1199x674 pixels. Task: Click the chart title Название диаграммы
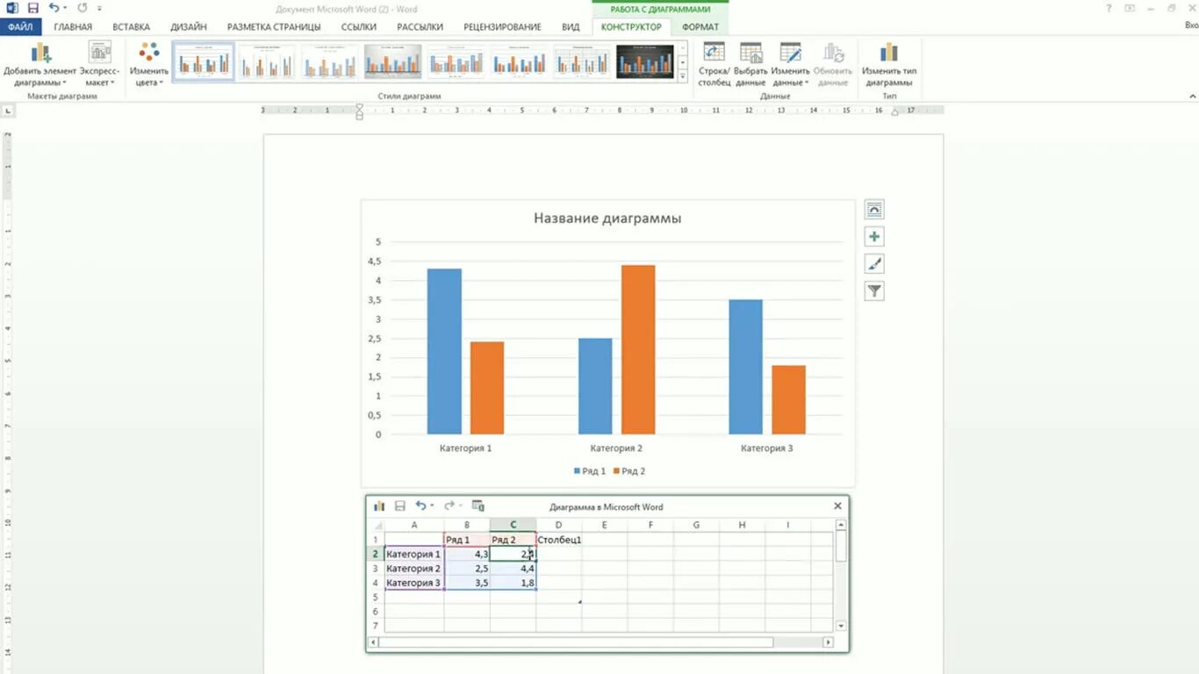pyautogui.click(x=607, y=219)
